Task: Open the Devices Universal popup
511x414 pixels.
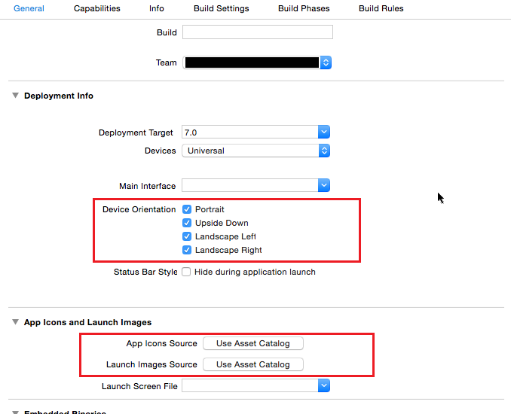Action: [x=255, y=151]
